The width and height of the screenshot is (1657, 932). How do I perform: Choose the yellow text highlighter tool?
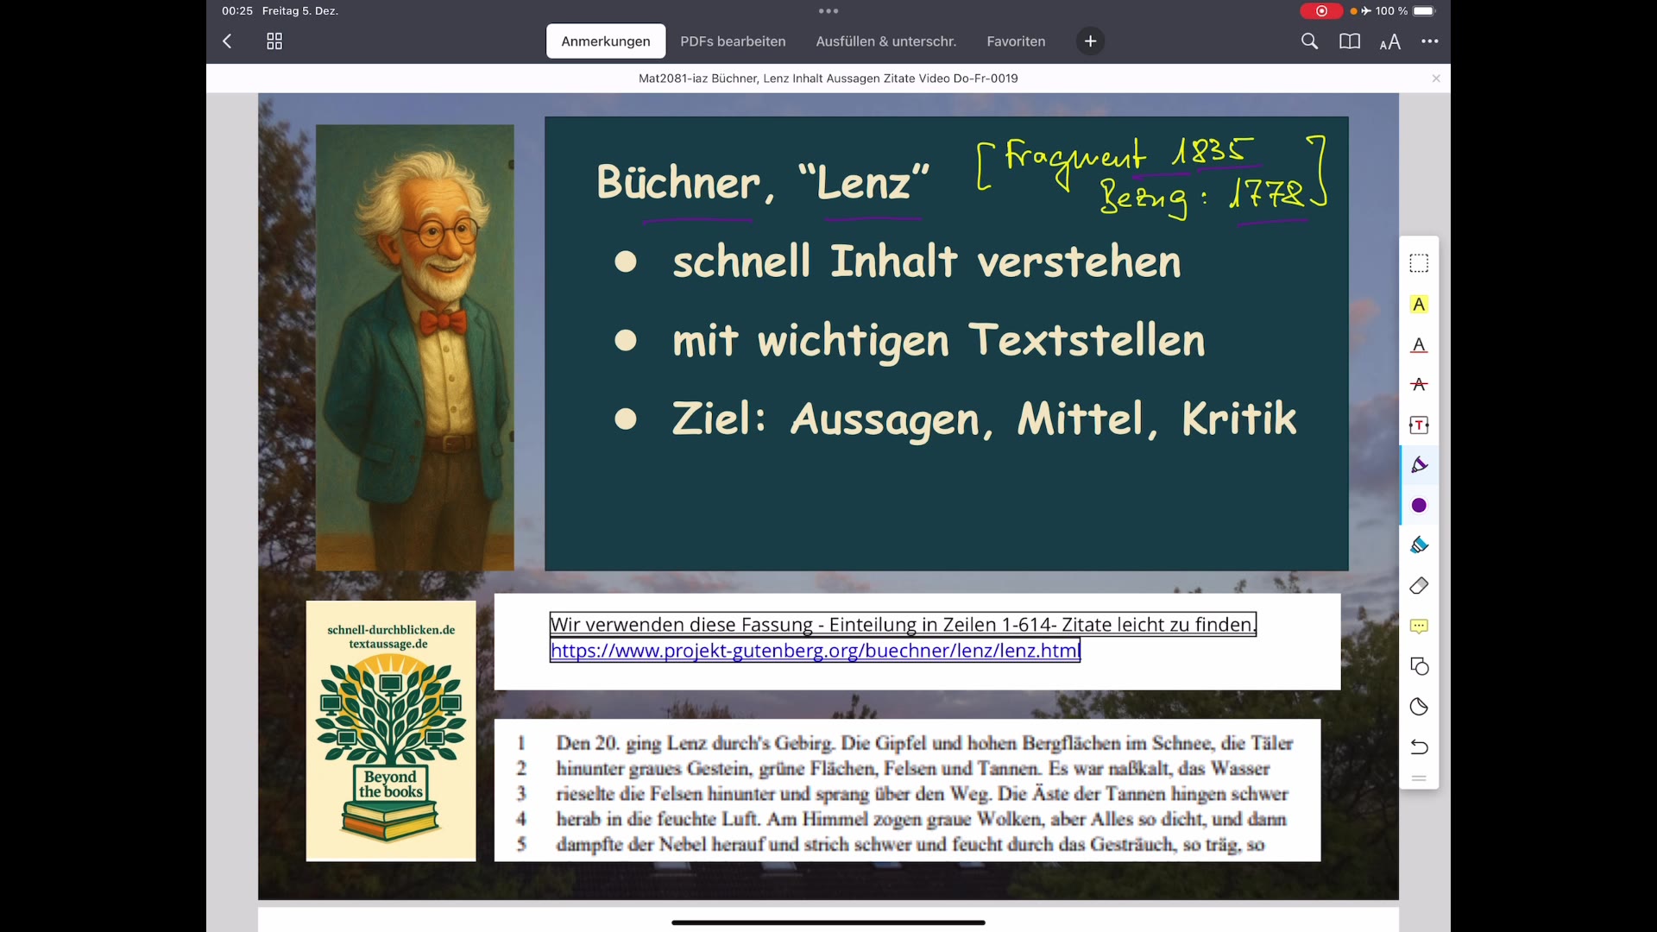[1420, 304]
